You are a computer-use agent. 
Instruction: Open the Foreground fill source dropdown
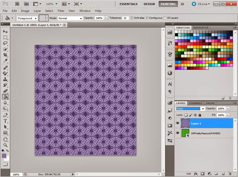pyautogui.click(x=27, y=18)
